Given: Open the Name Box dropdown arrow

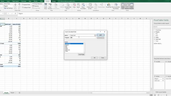Looking at the screenshot, I should pyautogui.click(x=3, y=14).
